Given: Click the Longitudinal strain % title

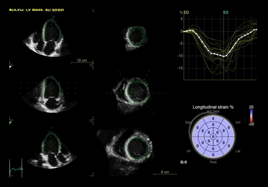Looking at the screenshot, I should (213, 107).
